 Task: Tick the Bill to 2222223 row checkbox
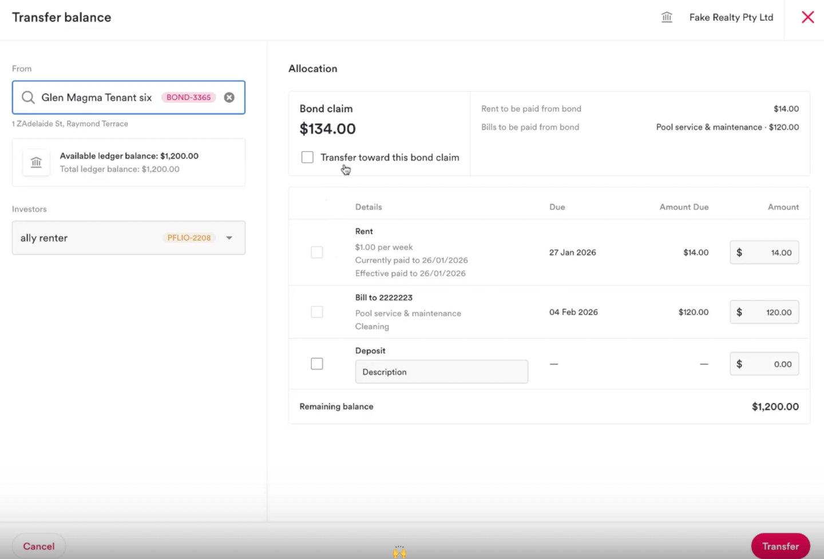316,312
